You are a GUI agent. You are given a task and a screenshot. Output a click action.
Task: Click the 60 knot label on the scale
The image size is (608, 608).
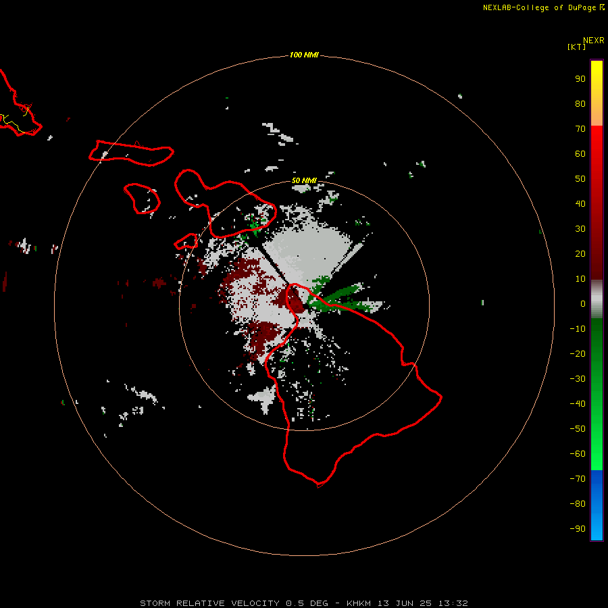(x=580, y=154)
